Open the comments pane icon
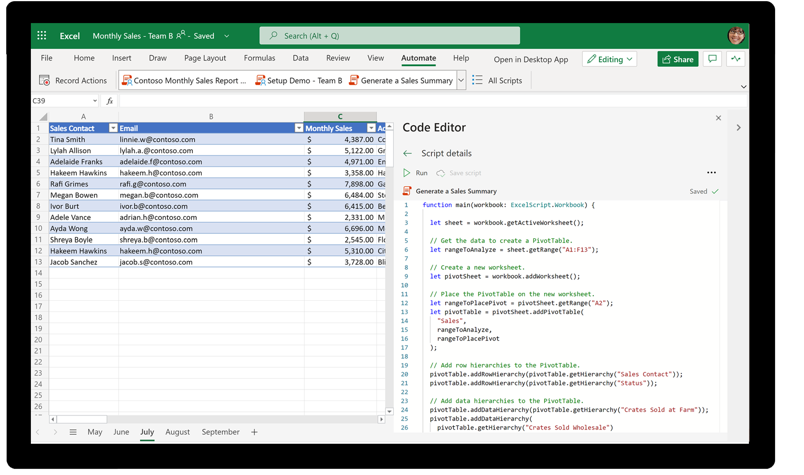Viewport: 804px width, 475px height. click(712, 59)
